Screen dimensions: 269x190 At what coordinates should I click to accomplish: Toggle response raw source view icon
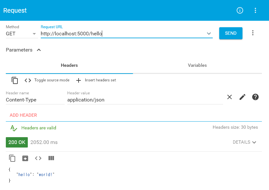point(38,158)
